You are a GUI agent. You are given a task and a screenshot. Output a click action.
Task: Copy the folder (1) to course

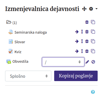click(x=93, y=22)
